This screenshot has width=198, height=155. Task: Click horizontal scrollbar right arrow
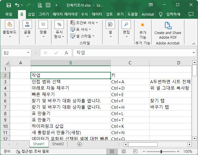click(189, 144)
